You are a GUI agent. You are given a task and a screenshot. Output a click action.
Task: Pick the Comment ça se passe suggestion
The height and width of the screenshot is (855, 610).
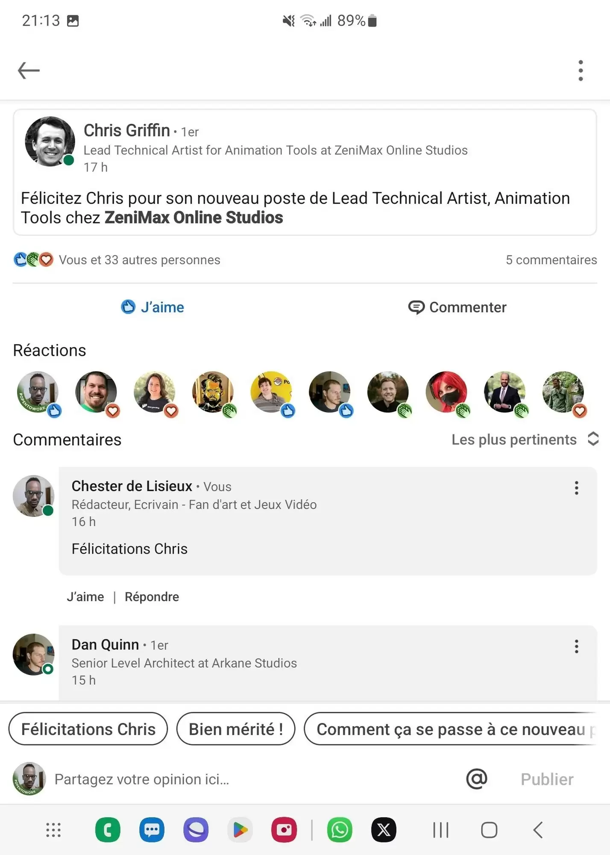[x=450, y=729]
